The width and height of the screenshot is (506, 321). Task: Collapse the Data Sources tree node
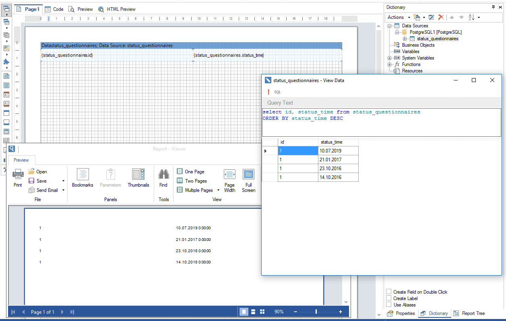390,26
